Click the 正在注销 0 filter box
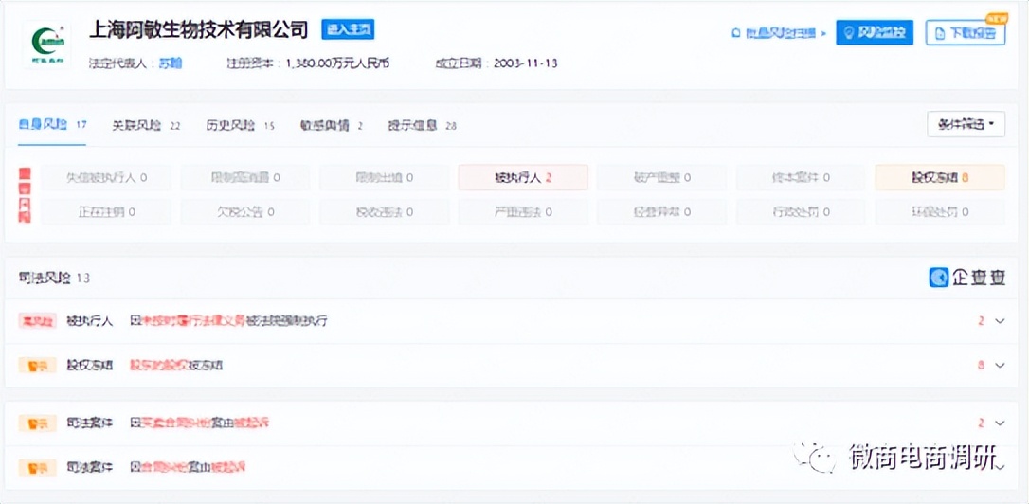This screenshot has height=504, width=1029. click(106, 212)
